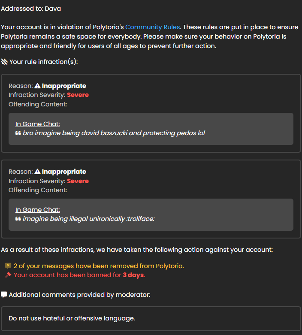Click the second bold "Inappropriate" reason
The image size is (302, 335).
[64, 172]
